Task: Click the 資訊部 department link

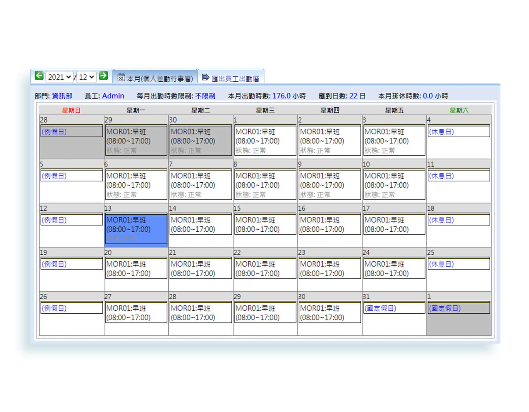Action: tap(62, 96)
